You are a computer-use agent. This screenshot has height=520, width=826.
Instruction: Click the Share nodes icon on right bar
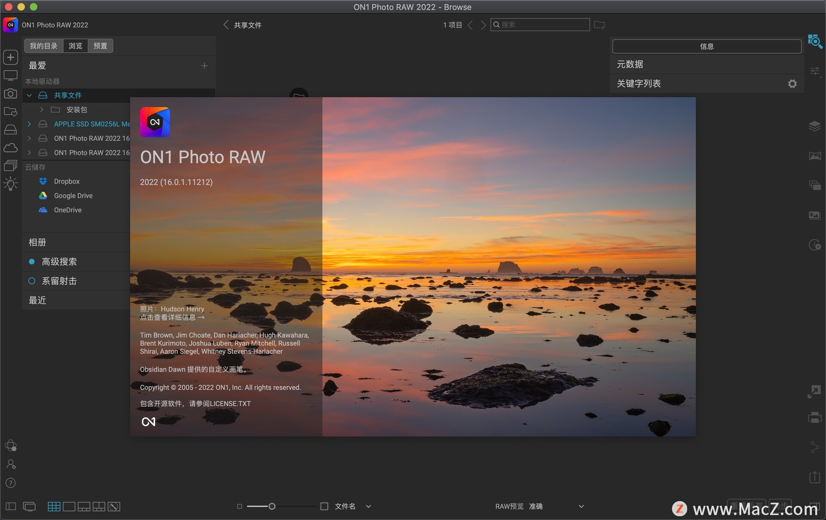coord(815,447)
